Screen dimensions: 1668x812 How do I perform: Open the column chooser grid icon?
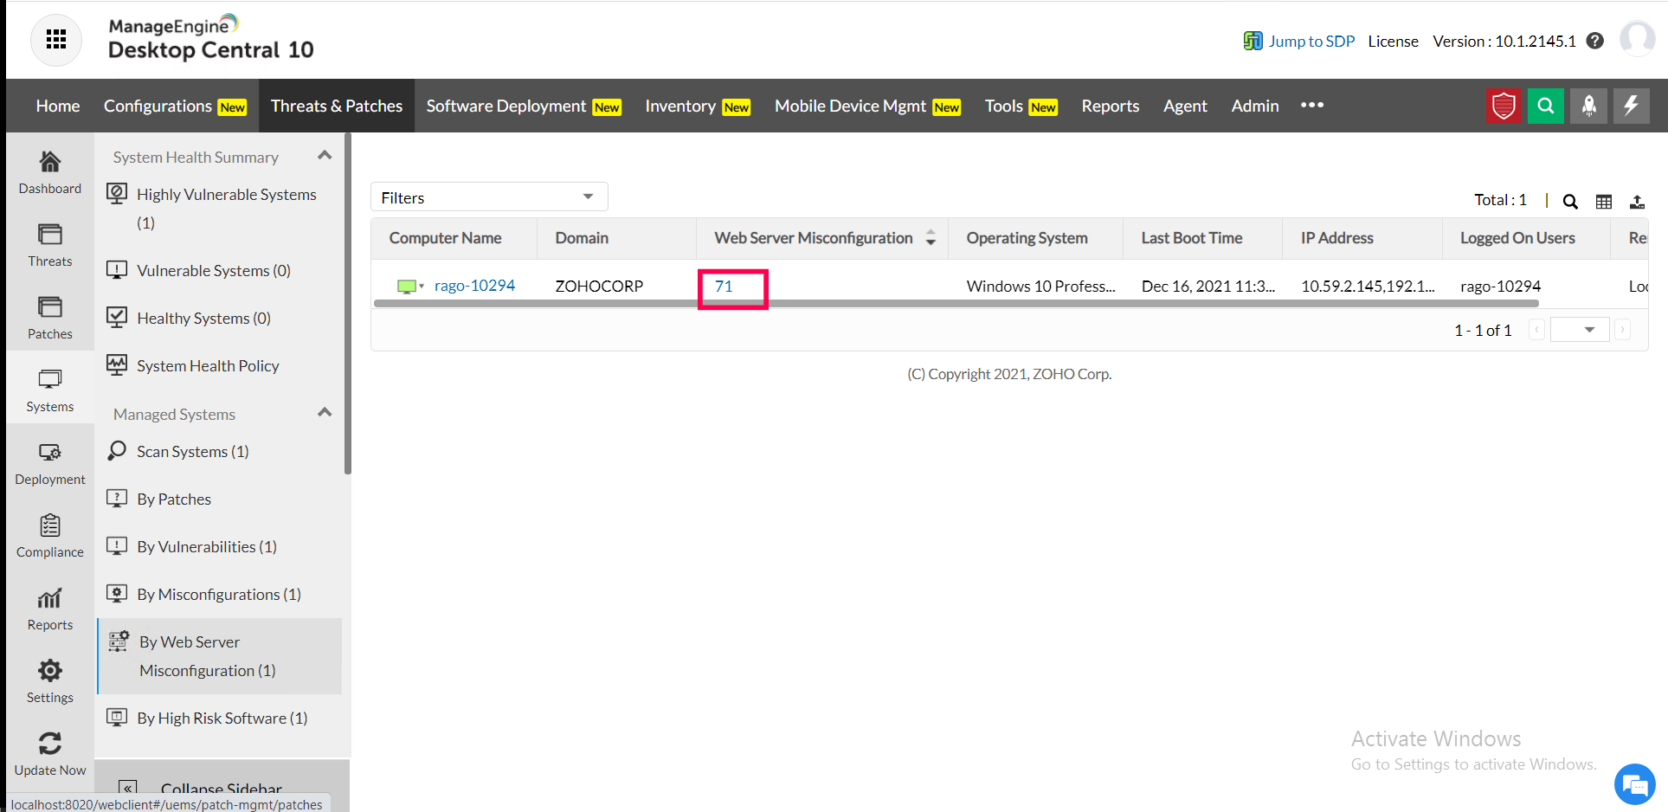1604,202
